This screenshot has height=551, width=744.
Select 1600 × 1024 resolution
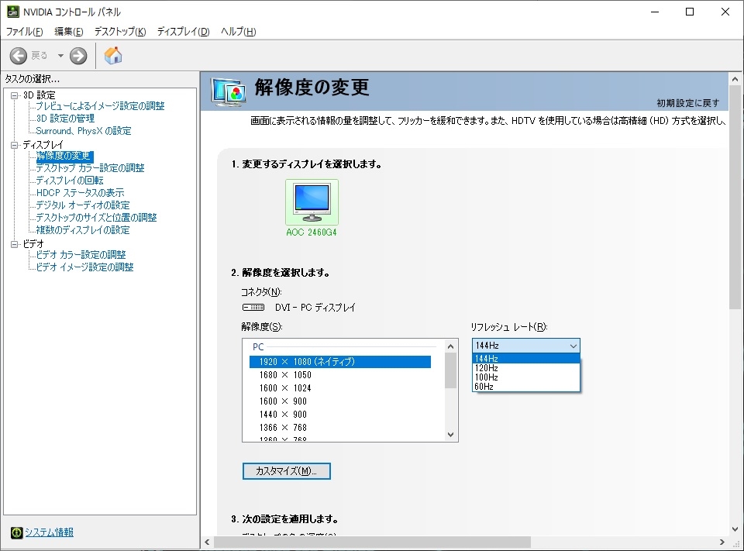340,388
